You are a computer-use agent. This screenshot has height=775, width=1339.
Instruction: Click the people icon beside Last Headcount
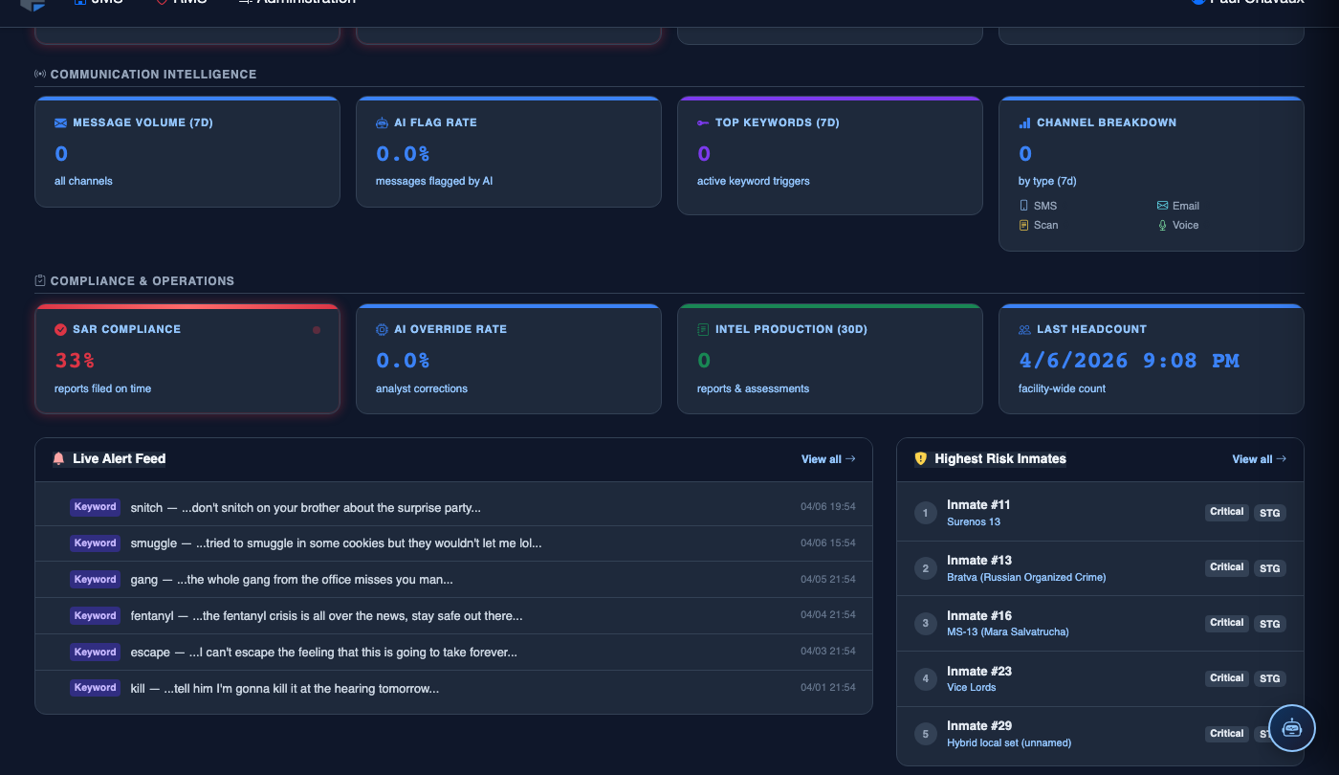click(1024, 329)
